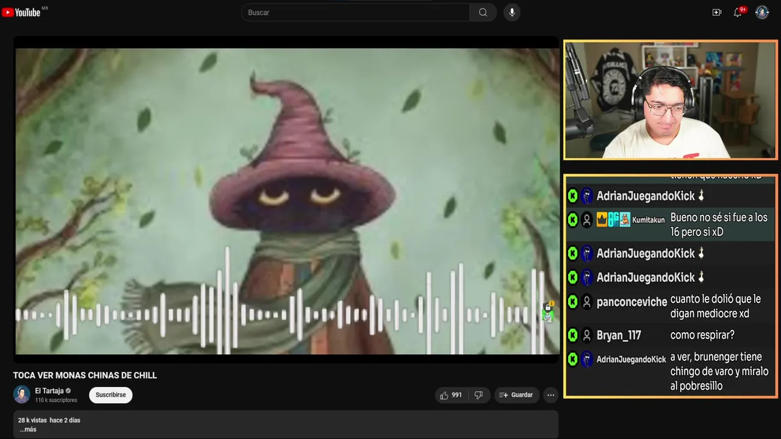Screen dimensions: 781x439
Task: Click message 'cuanto le dolió que le digan mediocre xd'
Action: pyautogui.click(x=716, y=307)
